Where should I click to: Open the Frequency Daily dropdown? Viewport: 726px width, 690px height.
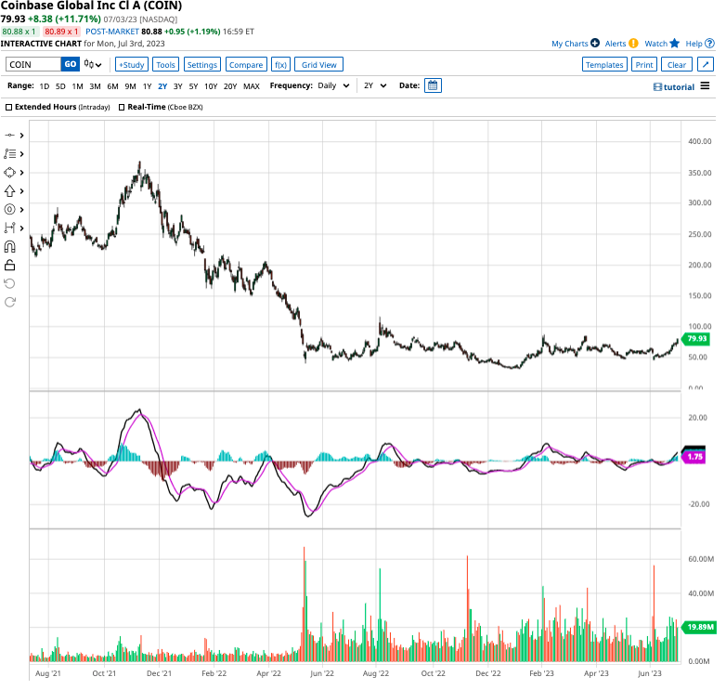pyautogui.click(x=333, y=85)
